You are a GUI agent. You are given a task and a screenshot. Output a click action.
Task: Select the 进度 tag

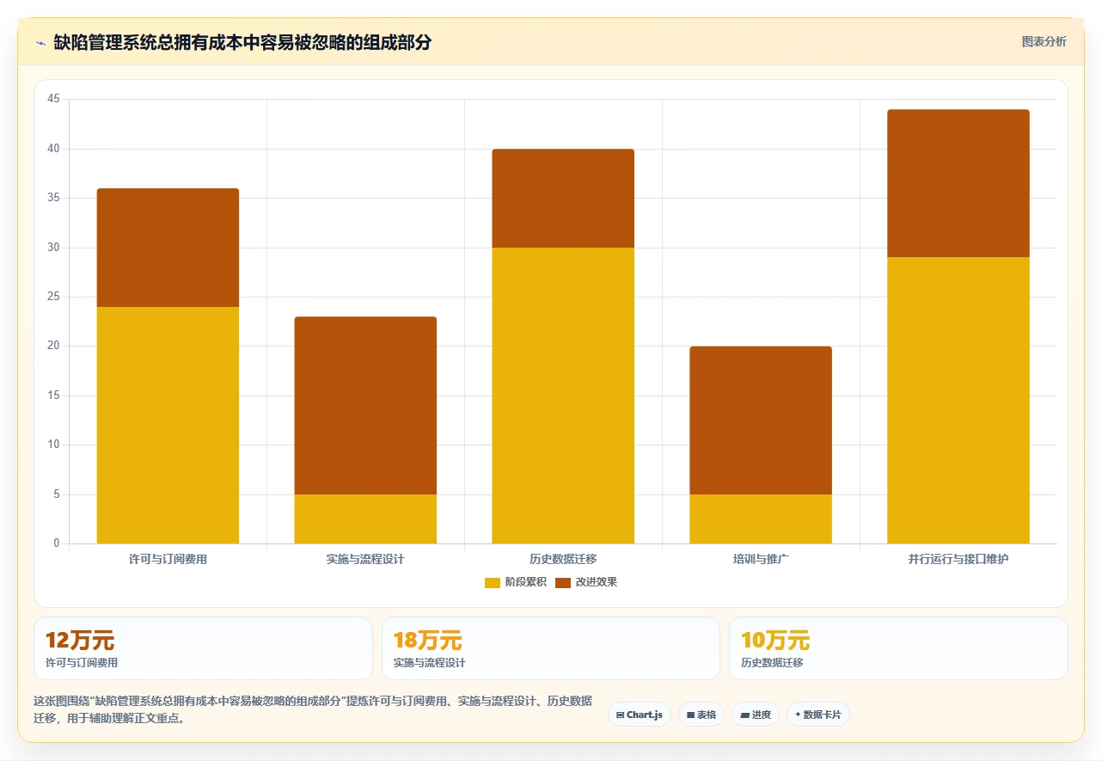756,715
